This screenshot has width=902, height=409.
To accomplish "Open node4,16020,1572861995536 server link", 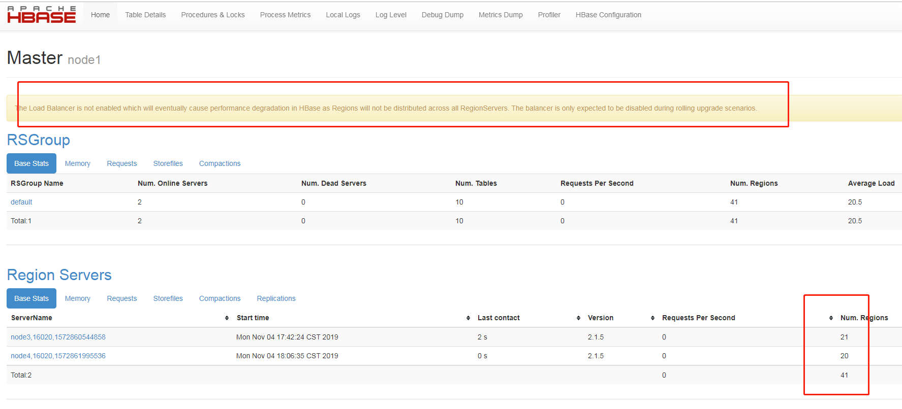I will coord(58,356).
